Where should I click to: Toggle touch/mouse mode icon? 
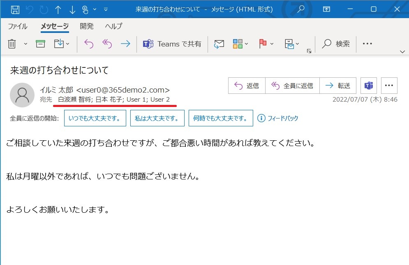[x=85, y=9]
